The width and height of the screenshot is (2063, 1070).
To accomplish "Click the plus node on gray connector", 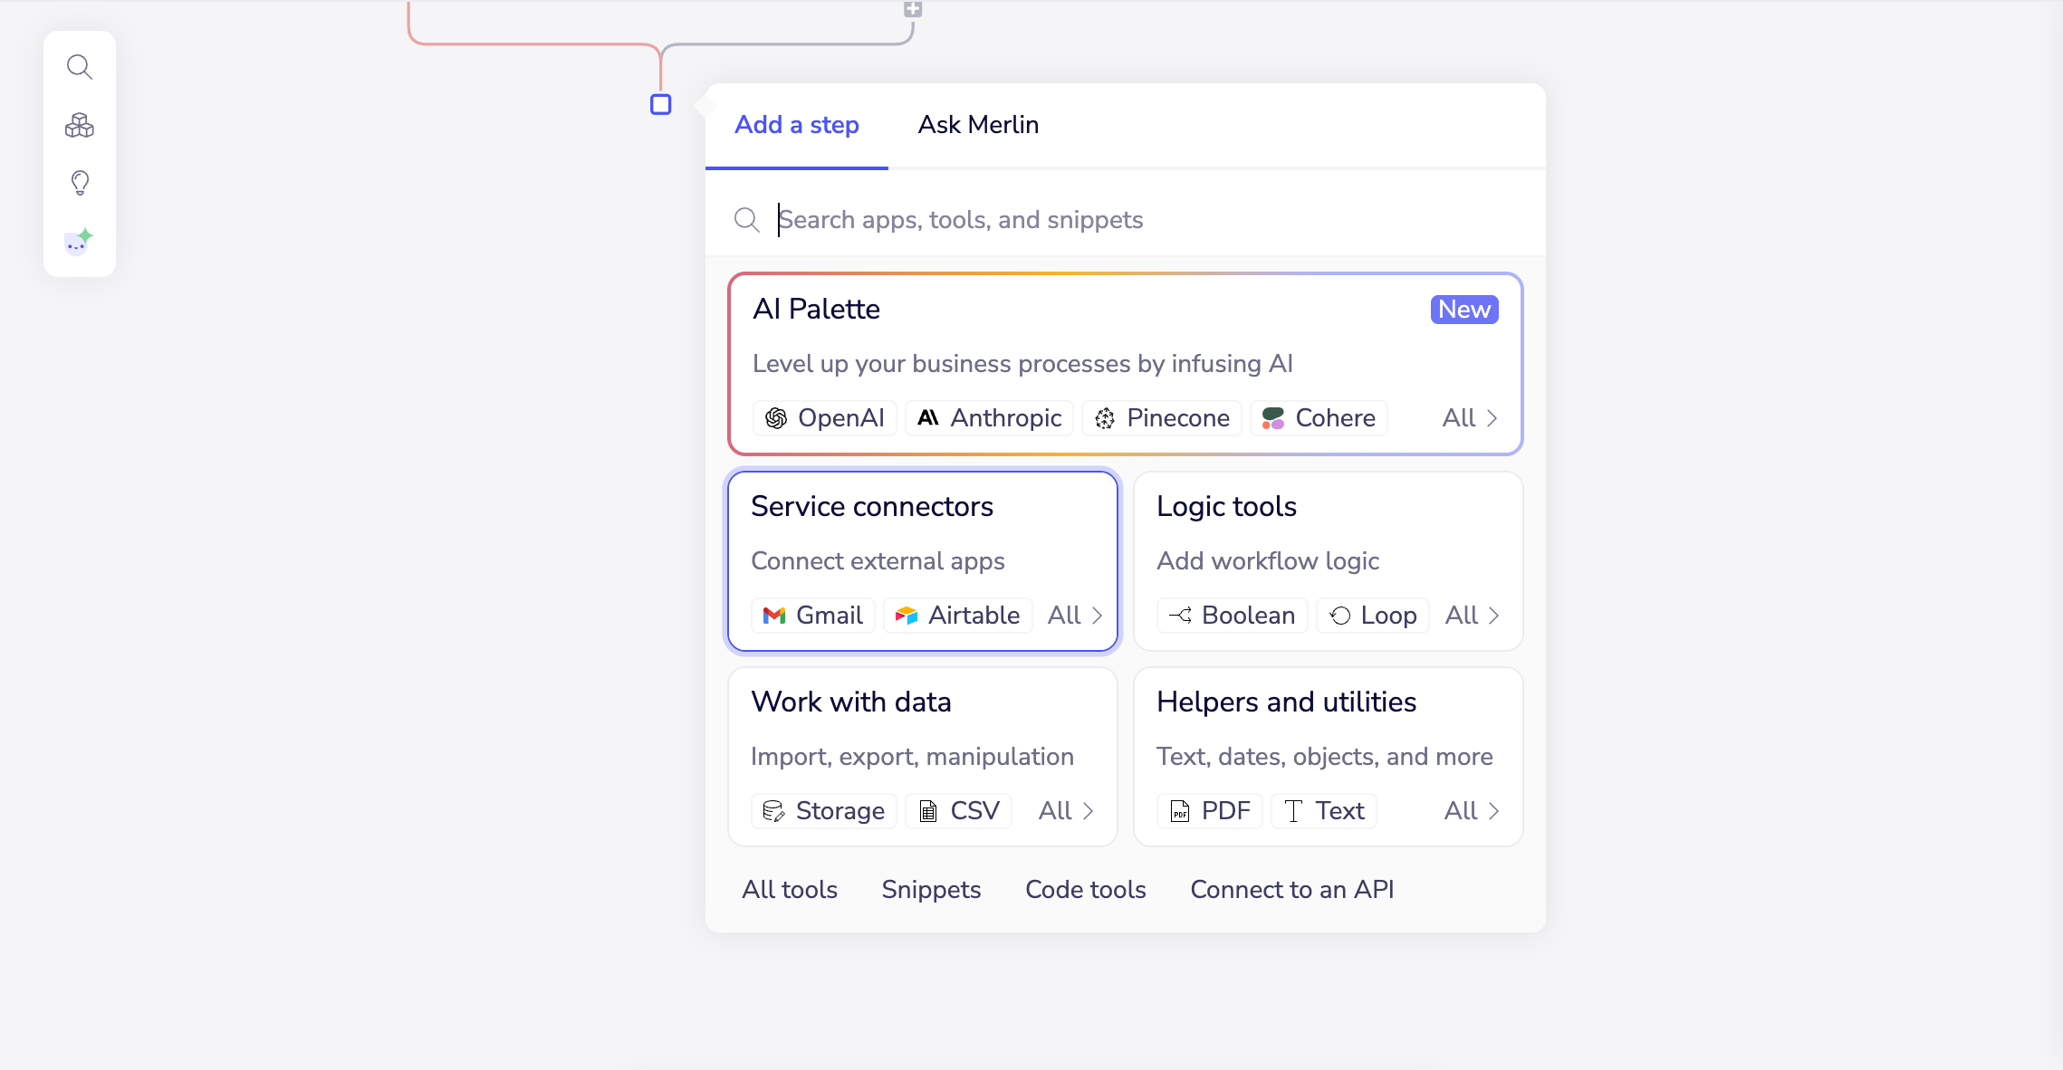I will 913,9.
